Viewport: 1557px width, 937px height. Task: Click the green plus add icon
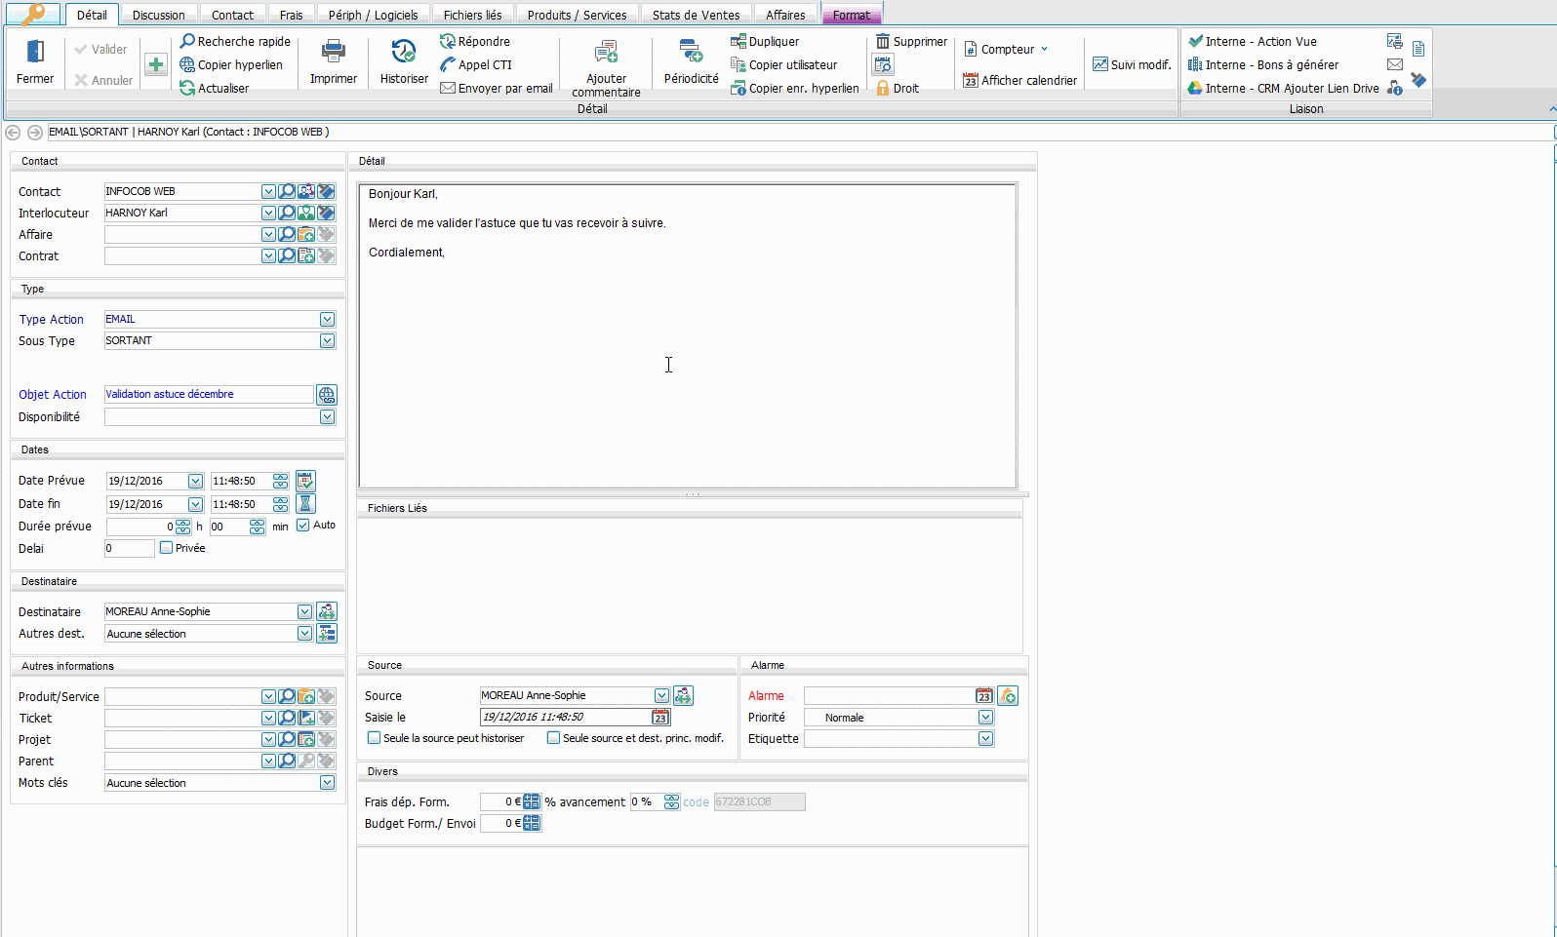click(x=156, y=65)
